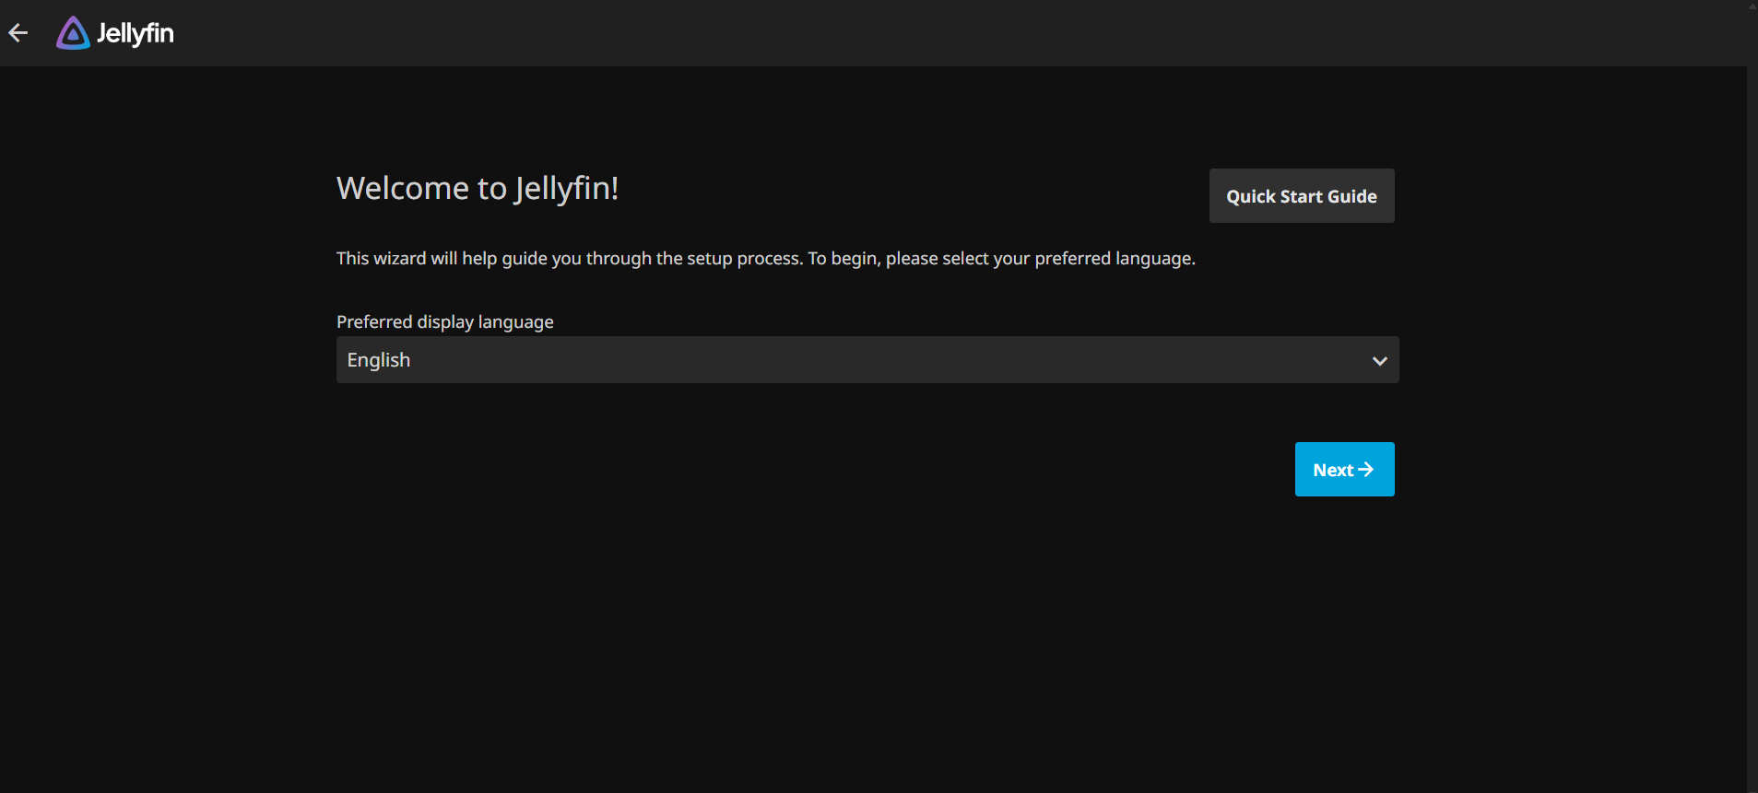This screenshot has width=1758, height=793.
Task: Click the empty dark header bar area
Action: pos(922,33)
